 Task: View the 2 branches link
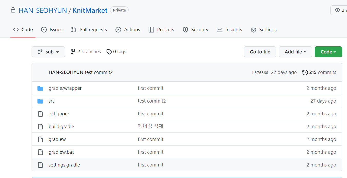click(x=86, y=52)
